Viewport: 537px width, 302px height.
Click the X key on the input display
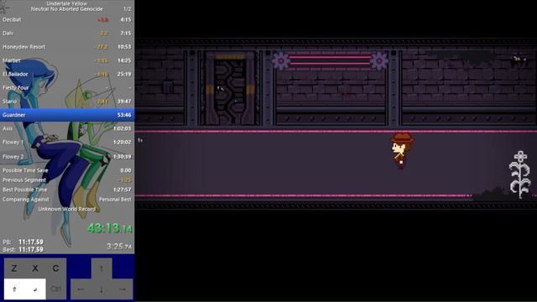click(x=35, y=268)
